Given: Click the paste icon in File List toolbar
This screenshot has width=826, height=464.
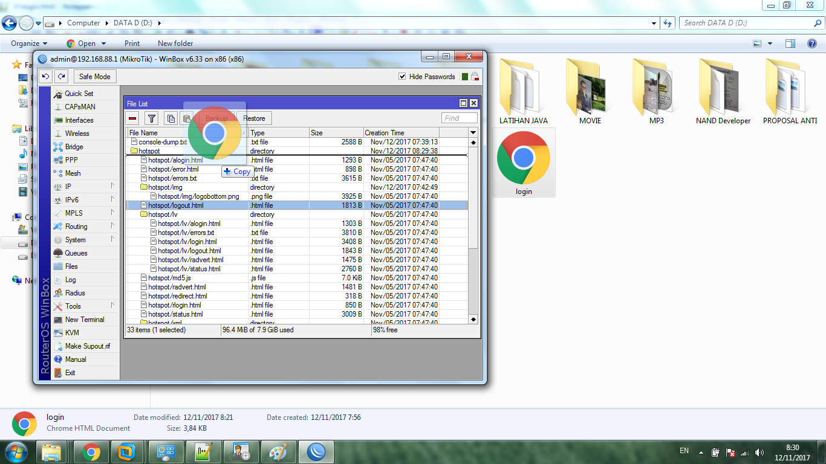Looking at the screenshot, I should [186, 118].
